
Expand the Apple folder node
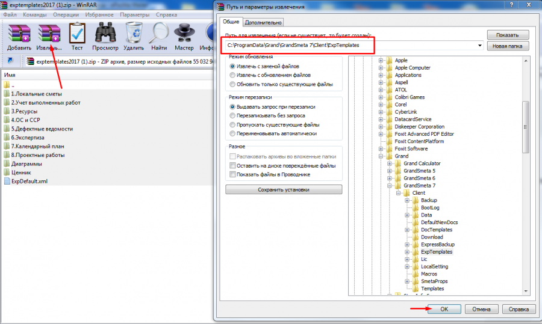coord(381,60)
